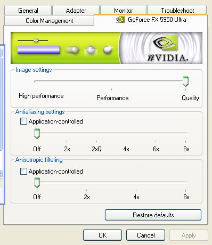Click the purple bar graphic in banner
The image size is (212, 245).
click(x=38, y=50)
